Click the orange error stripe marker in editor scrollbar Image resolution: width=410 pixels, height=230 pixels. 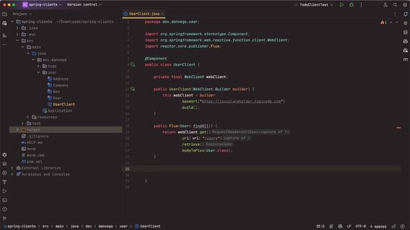click(x=398, y=128)
